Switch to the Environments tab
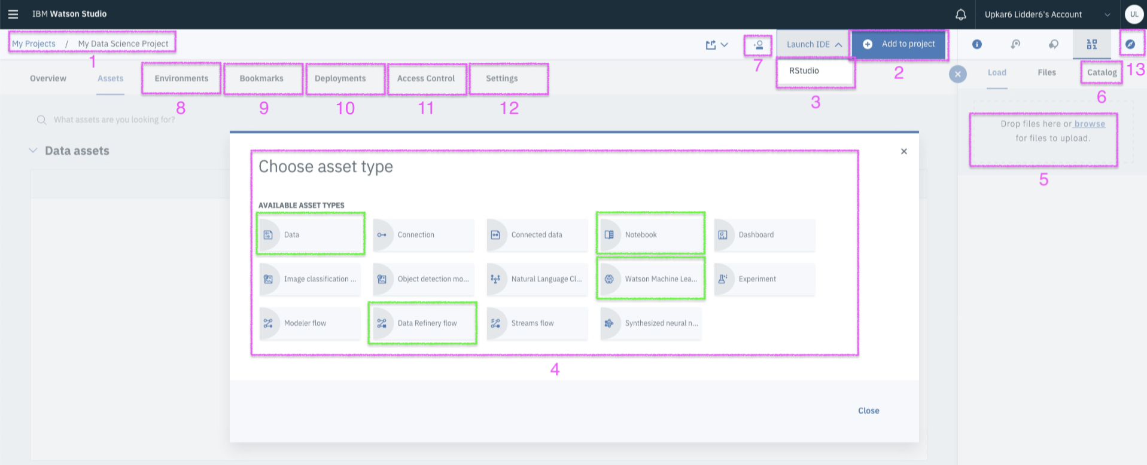Viewport: 1147px width, 465px height. tap(181, 78)
